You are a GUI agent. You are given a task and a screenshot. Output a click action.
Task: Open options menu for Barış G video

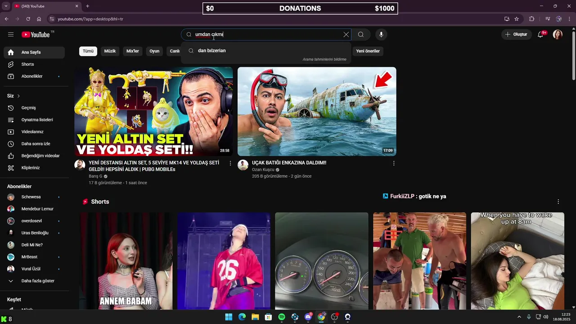(230, 163)
